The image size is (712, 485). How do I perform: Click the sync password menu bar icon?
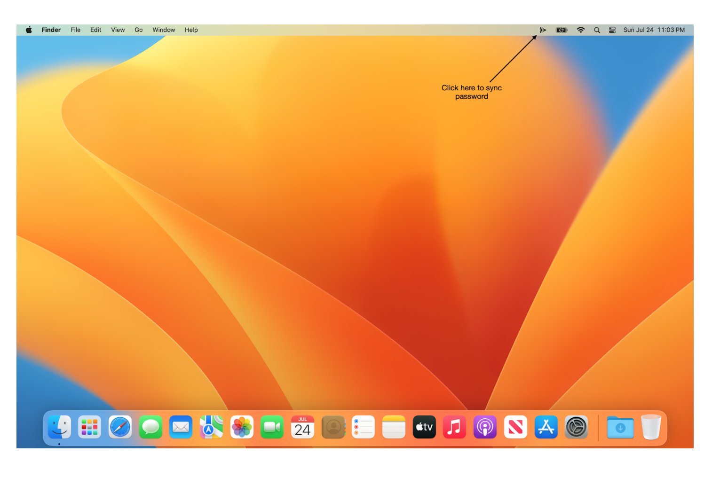click(x=543, y=30)
